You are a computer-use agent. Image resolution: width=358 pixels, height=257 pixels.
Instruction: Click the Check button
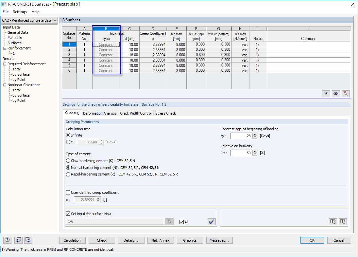102,240
